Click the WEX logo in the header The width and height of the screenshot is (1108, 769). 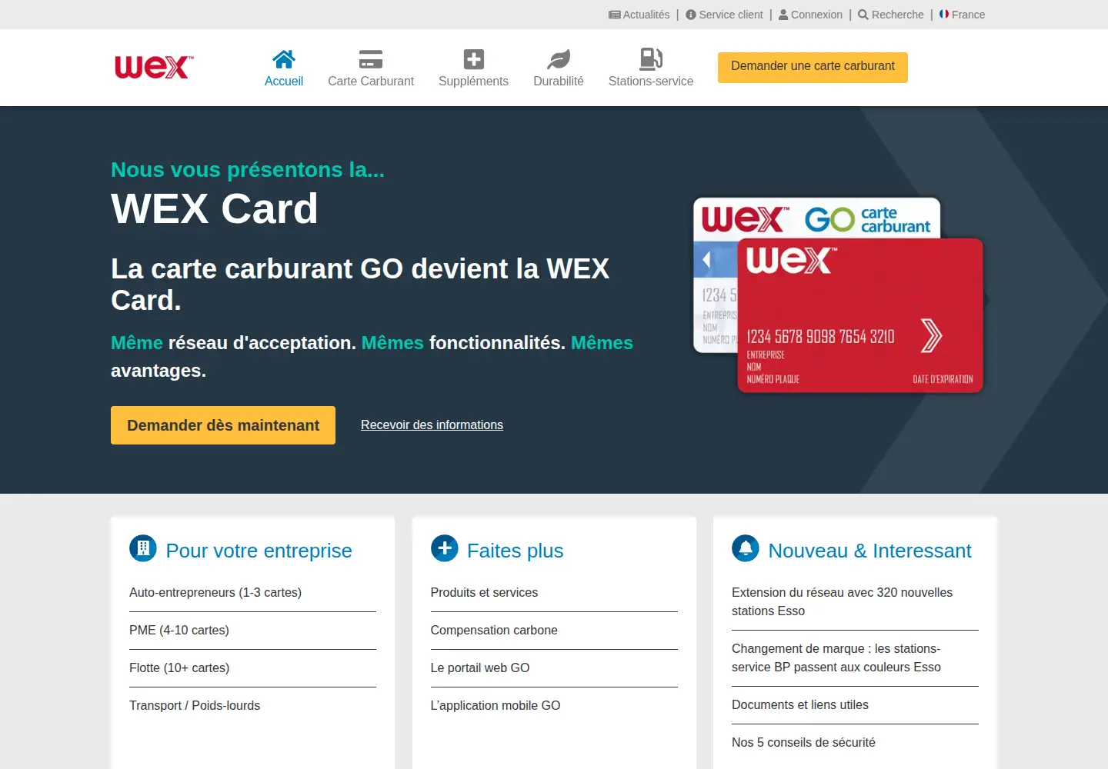(154, 67)
